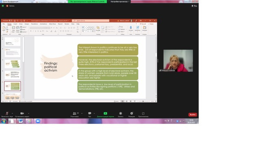Click the green screen share icon
The width and height of the screenshot is (260, 147).
click(x=105, y=113)
